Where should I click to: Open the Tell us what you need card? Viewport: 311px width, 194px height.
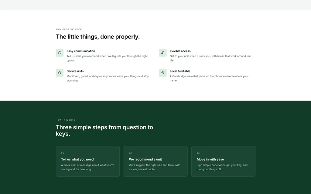coord(88,161)
